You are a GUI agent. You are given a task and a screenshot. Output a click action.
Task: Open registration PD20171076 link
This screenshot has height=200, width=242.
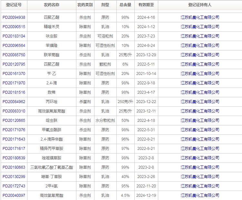[x=14, y=130]
